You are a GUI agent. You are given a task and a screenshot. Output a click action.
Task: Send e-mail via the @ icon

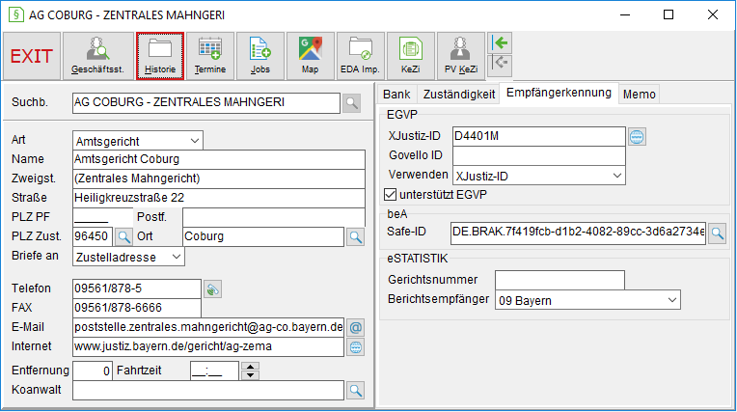[x=355, y=327]
